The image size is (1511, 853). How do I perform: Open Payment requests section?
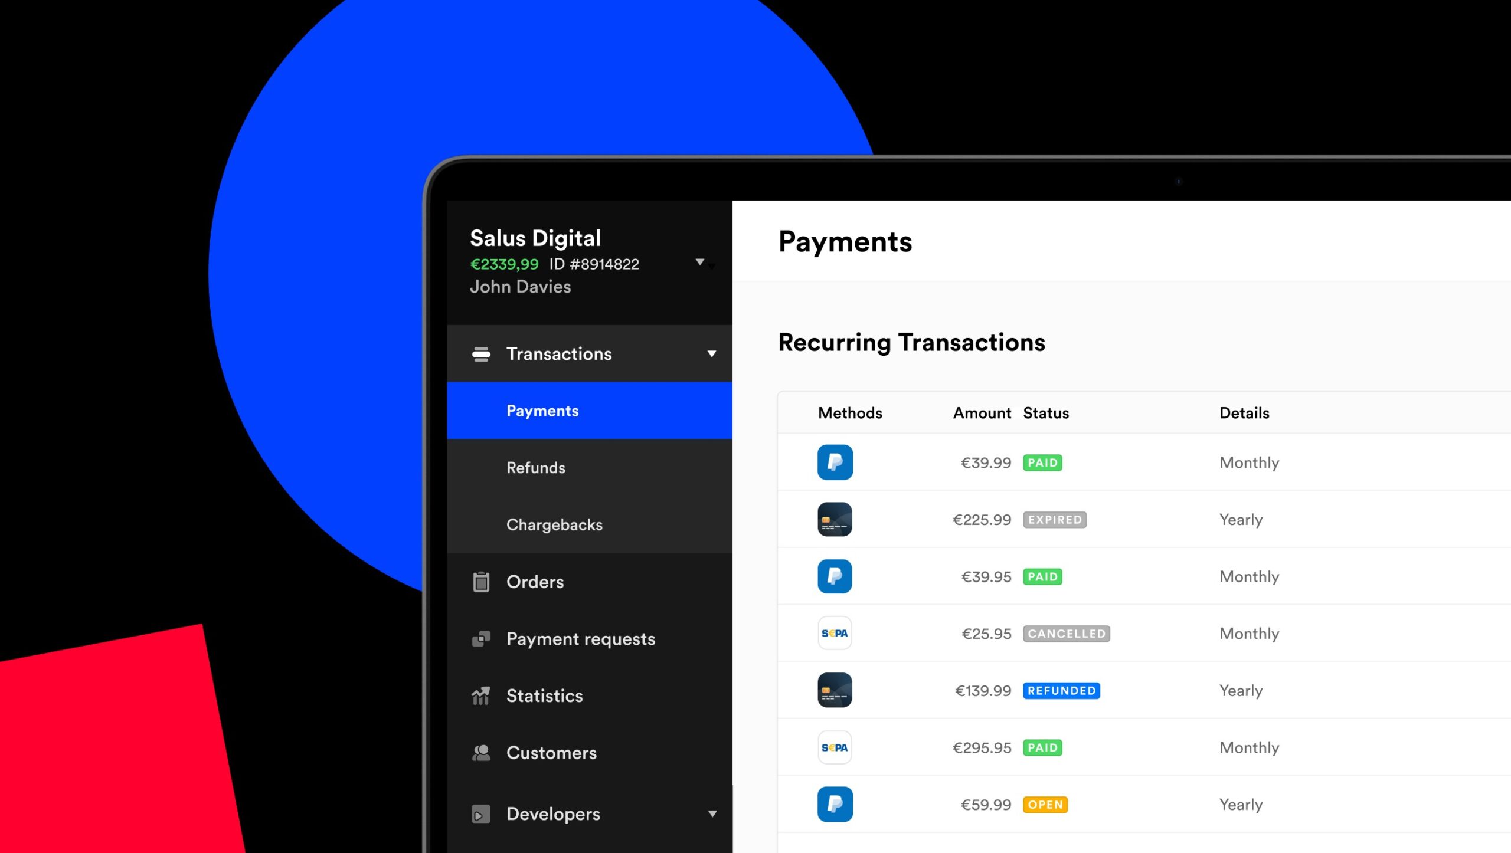coord(581,638)
